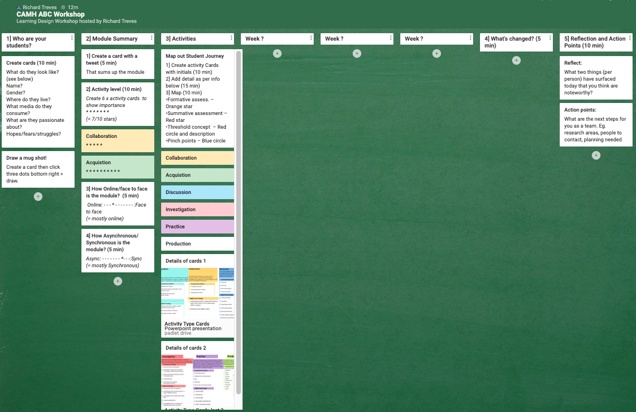Add a post to the second 'Week ?' column
The height and width of the screenshot is (412, 636).
coord(357,53)
